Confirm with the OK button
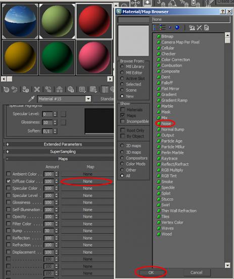 coord(151,272)
